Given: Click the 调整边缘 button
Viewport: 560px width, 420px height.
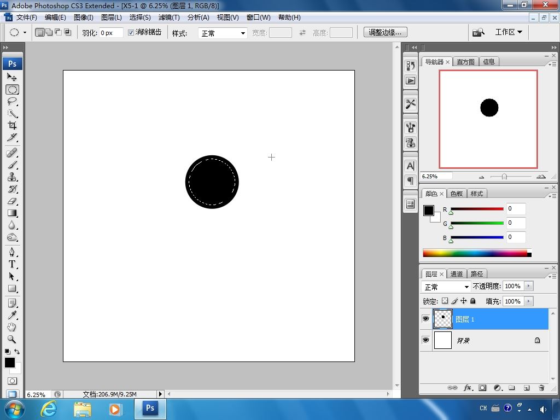Looking at the screenshot, I should point(385,33).
